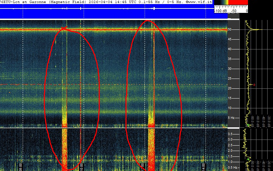Image resolution: width=273 pixels, height=171 pixels.
Task: Click the -20.0 dB label in spectrum panel
Action: point(269,120)
